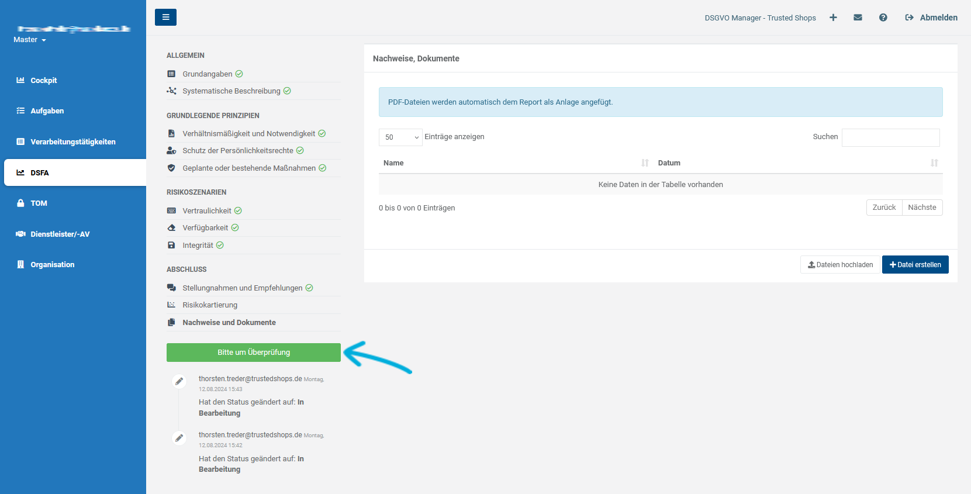Select TOM in the sidebar

[39, 203]
